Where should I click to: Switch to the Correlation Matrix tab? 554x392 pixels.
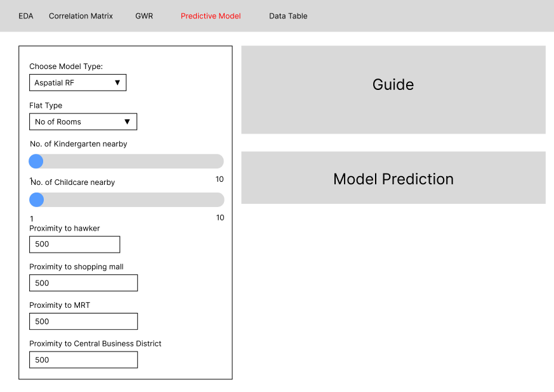click(81, 16)
